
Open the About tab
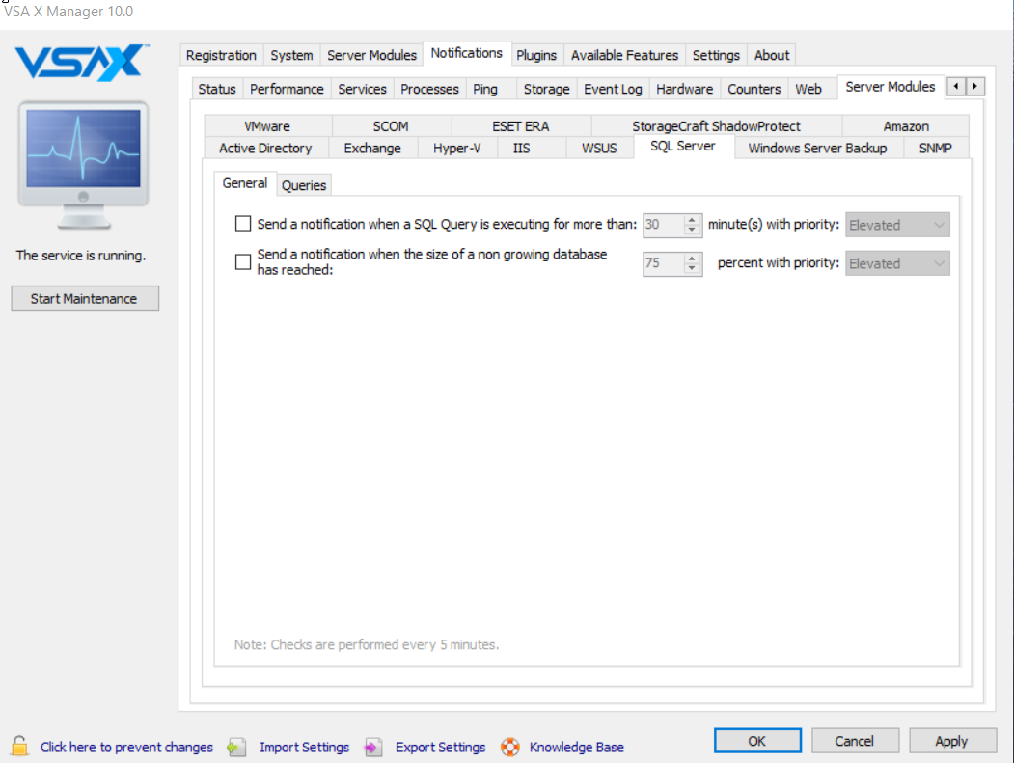tap(772, 55)
